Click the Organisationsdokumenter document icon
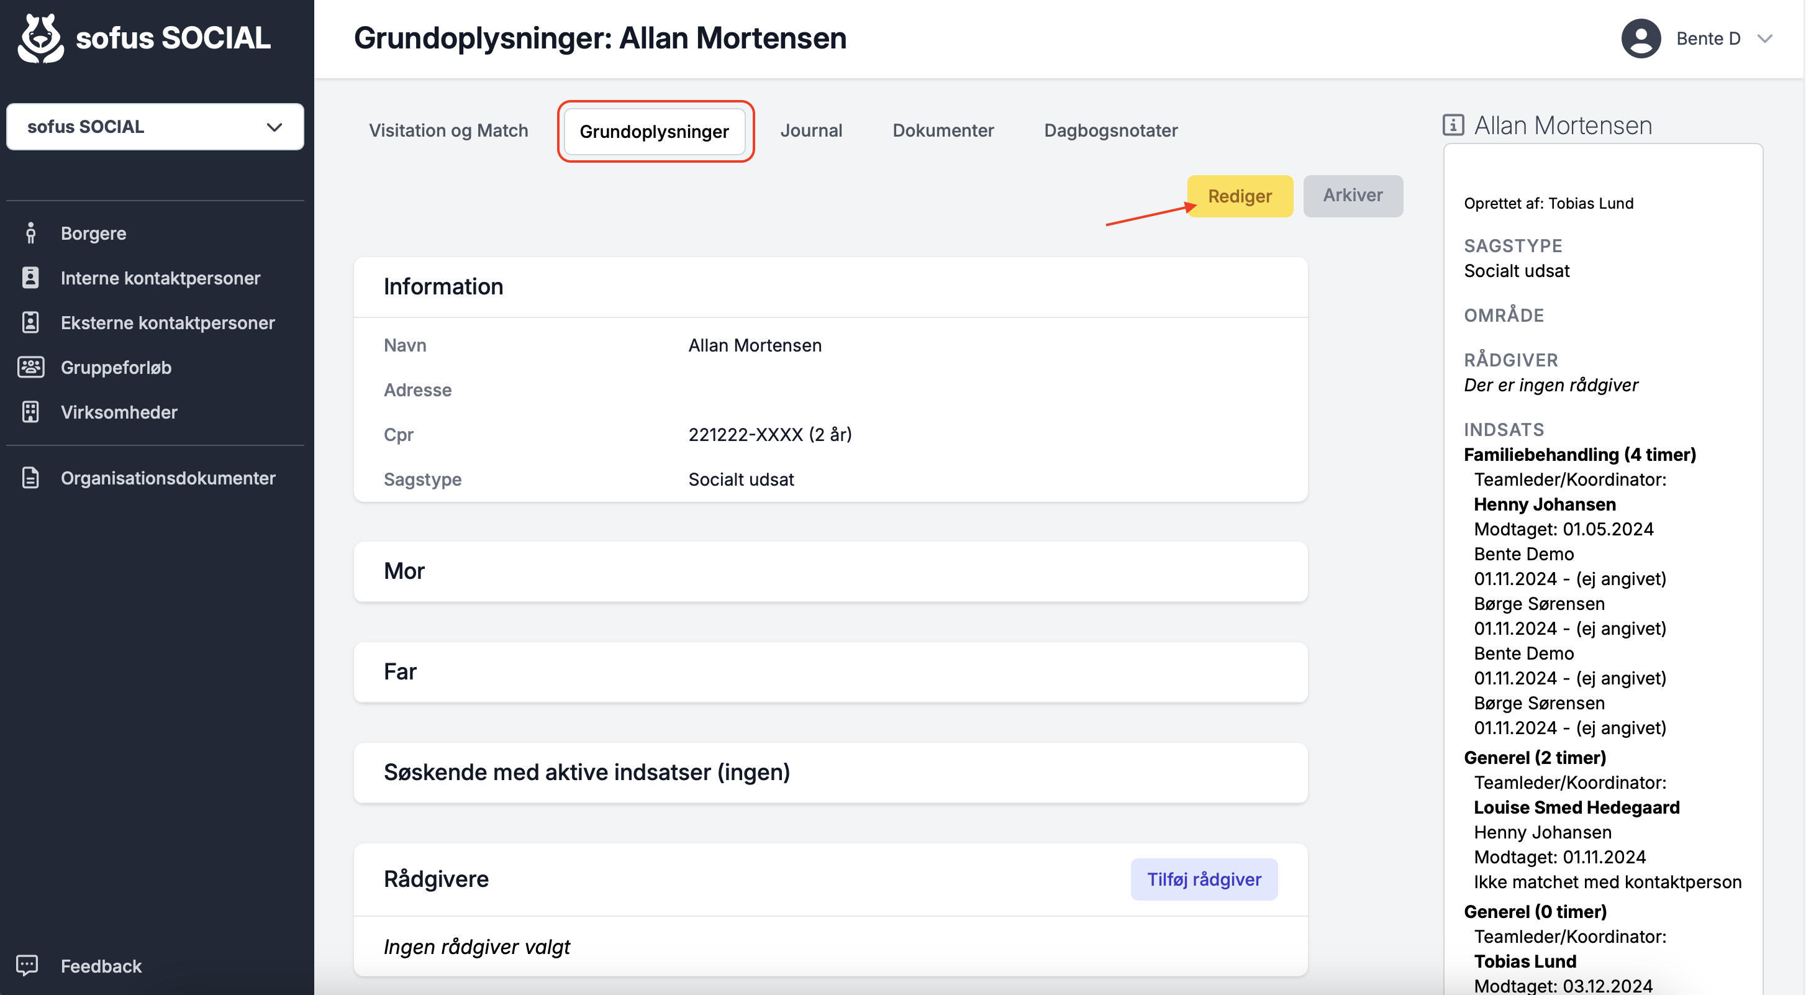 pos(30,478)
